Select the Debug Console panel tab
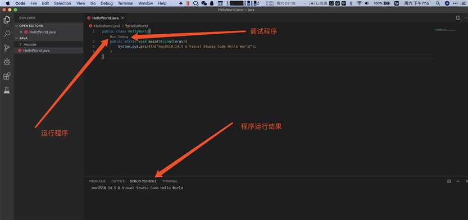The image size is (468, 220). (x=143, y=181)
